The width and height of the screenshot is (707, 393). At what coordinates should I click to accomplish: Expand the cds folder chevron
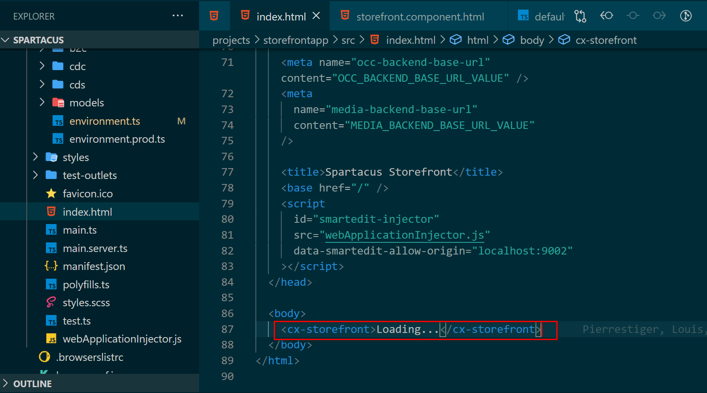tap(42, 84)
